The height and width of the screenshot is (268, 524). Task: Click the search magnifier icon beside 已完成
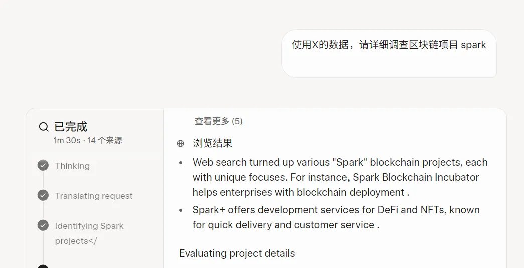click(x=44, y=127)
